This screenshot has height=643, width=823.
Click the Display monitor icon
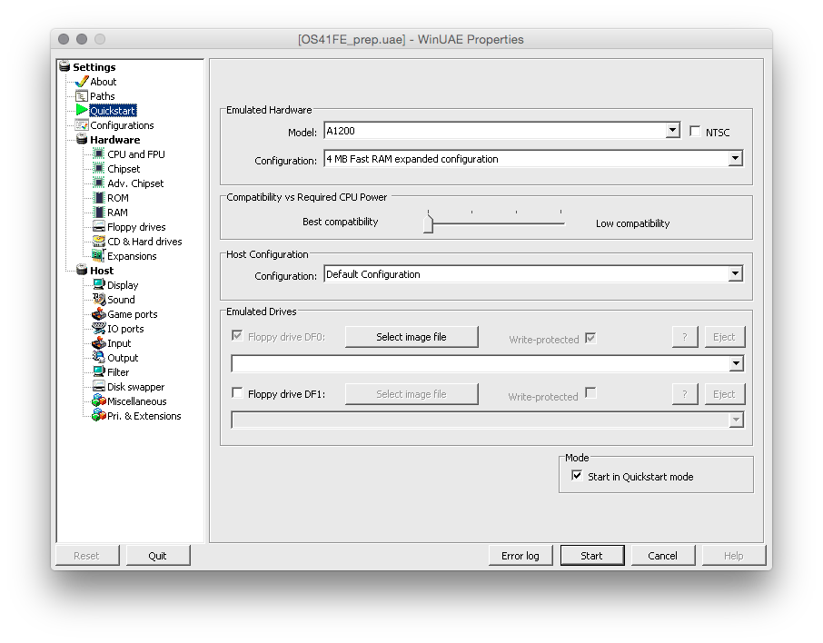coord(99,285)
